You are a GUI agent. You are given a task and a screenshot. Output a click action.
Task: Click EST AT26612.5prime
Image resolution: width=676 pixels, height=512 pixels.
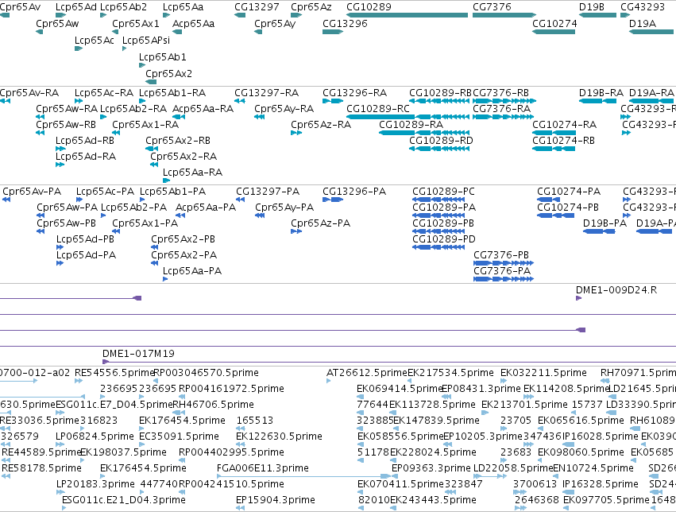tap(367, 373)
